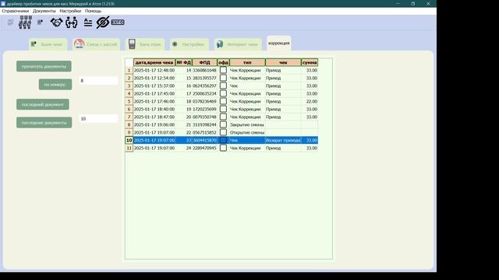This screenshot has height=280, width=499.
Task: Select row header number 1
Action: (129, 70)
